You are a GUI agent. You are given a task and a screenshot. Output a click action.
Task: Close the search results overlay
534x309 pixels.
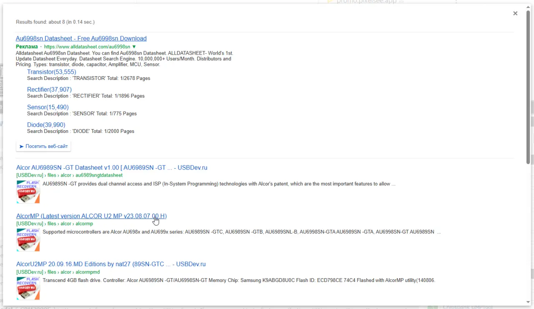[x=515, y=13]
